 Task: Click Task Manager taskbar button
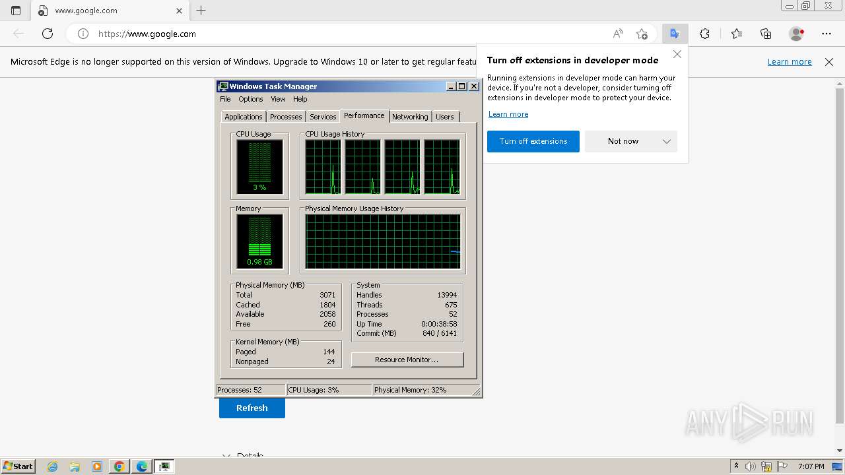pyautogui.click(x=164, y=466)
